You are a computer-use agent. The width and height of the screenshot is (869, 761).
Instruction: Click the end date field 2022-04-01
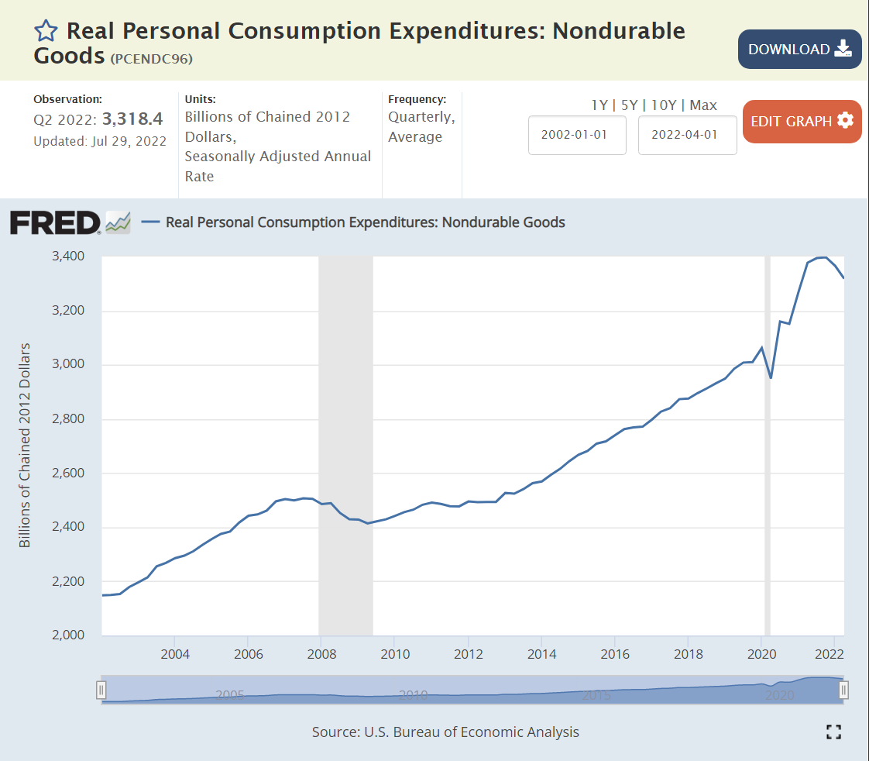point(687,135)
